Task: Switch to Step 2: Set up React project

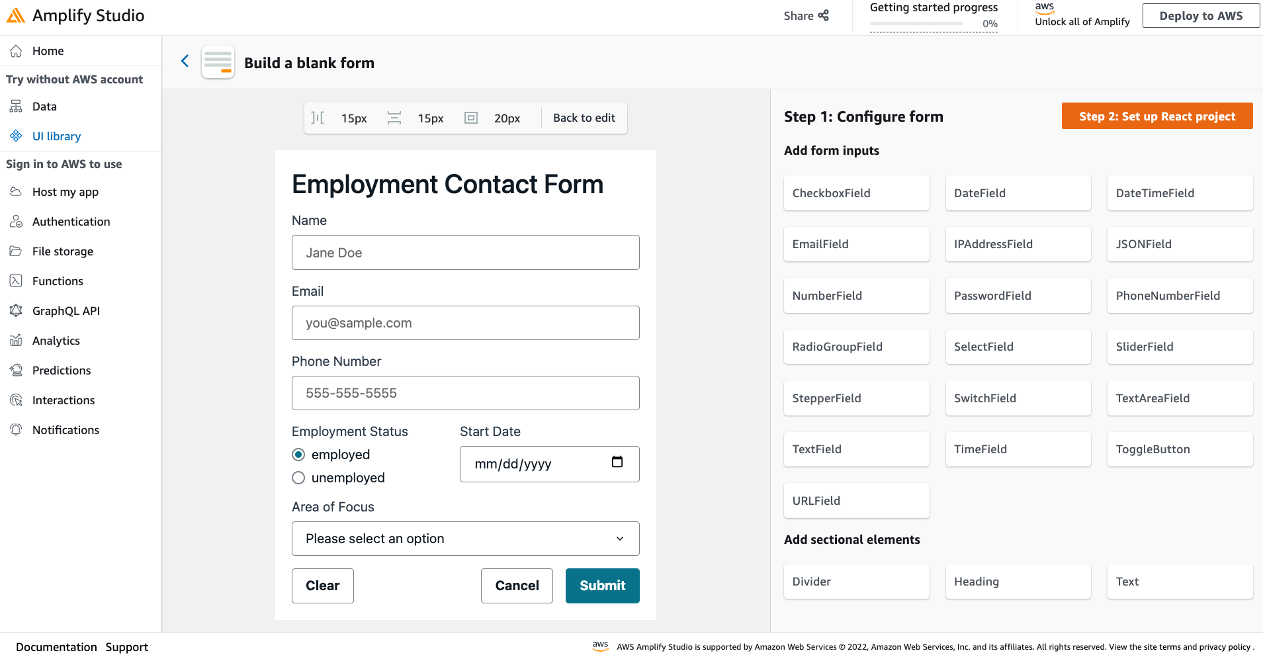Action: (1156, 116)
